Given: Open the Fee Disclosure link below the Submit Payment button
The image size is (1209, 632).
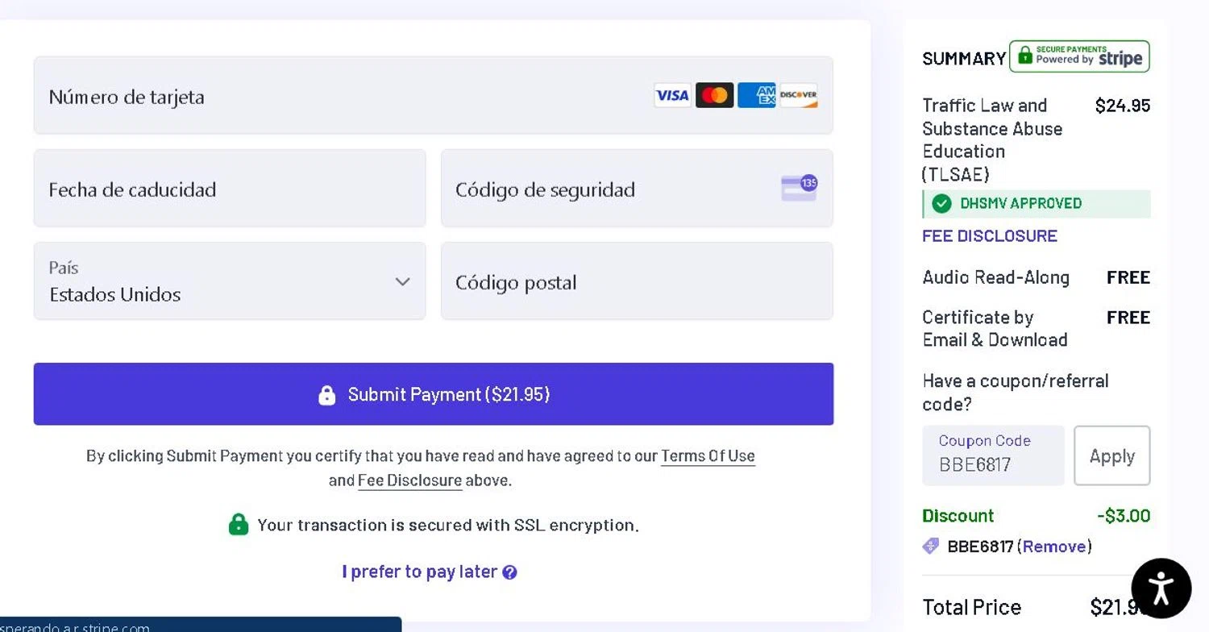Looking at the screenshot, I should [409, 480].
